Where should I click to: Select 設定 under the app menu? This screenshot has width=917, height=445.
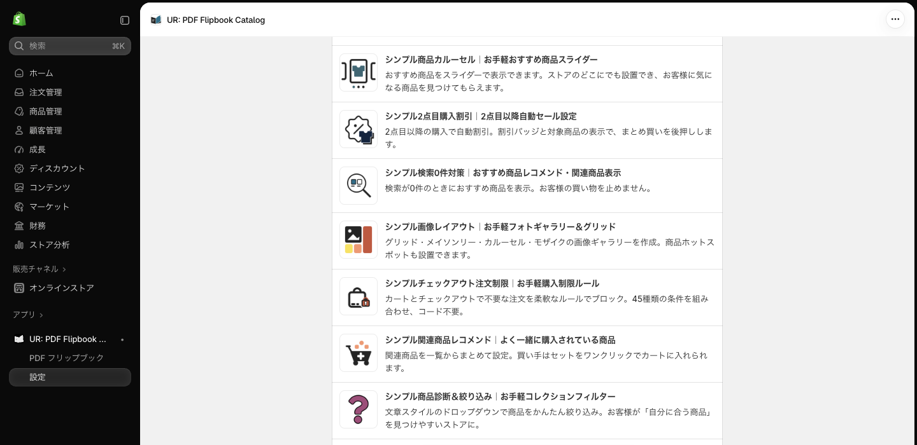(x=70, y=377)
